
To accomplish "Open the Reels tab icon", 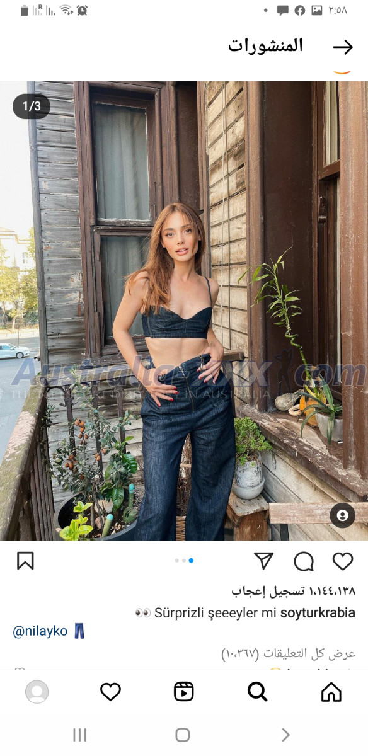I will point(183,692).
